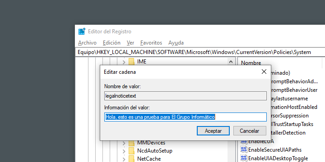Click the Información del valor text field
The image size is (325, 162).
tap(186, 117)
